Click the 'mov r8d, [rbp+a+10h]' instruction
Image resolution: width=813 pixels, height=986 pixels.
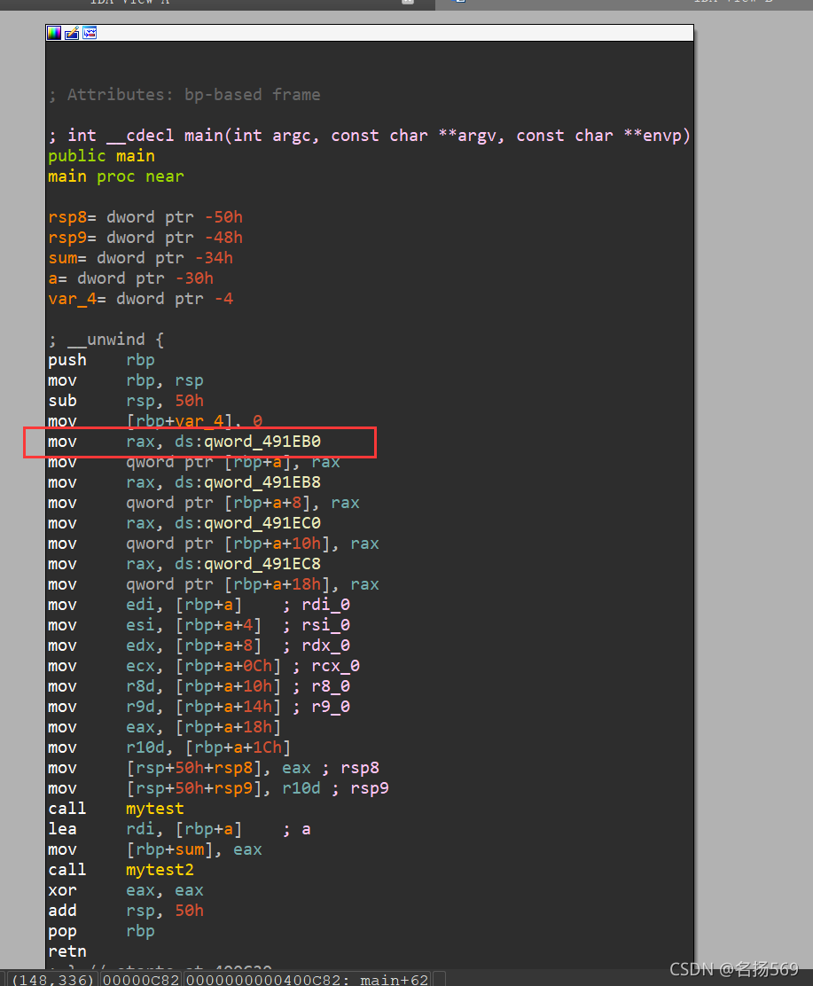(165, 686)
